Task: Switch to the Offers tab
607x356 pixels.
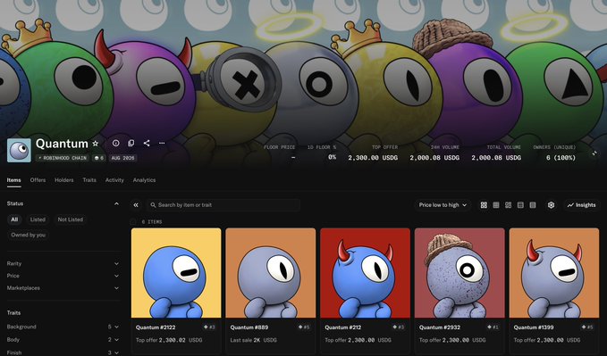Action: (38, 180)
